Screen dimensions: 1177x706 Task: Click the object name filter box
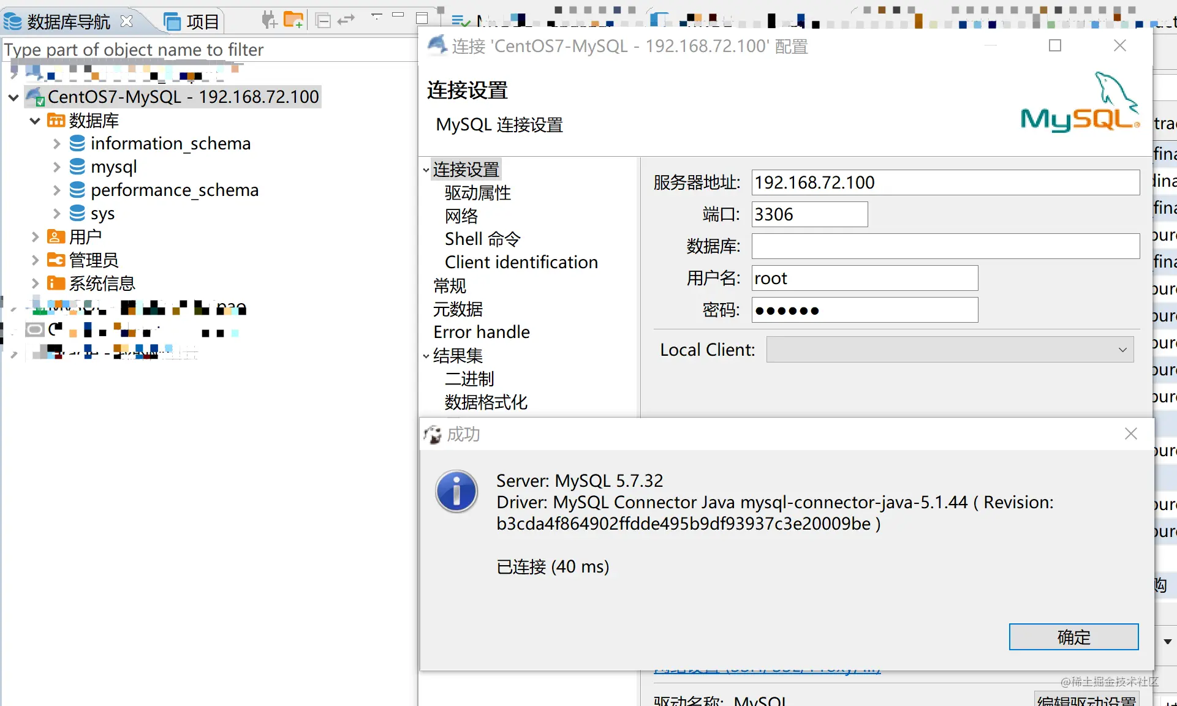210,50
